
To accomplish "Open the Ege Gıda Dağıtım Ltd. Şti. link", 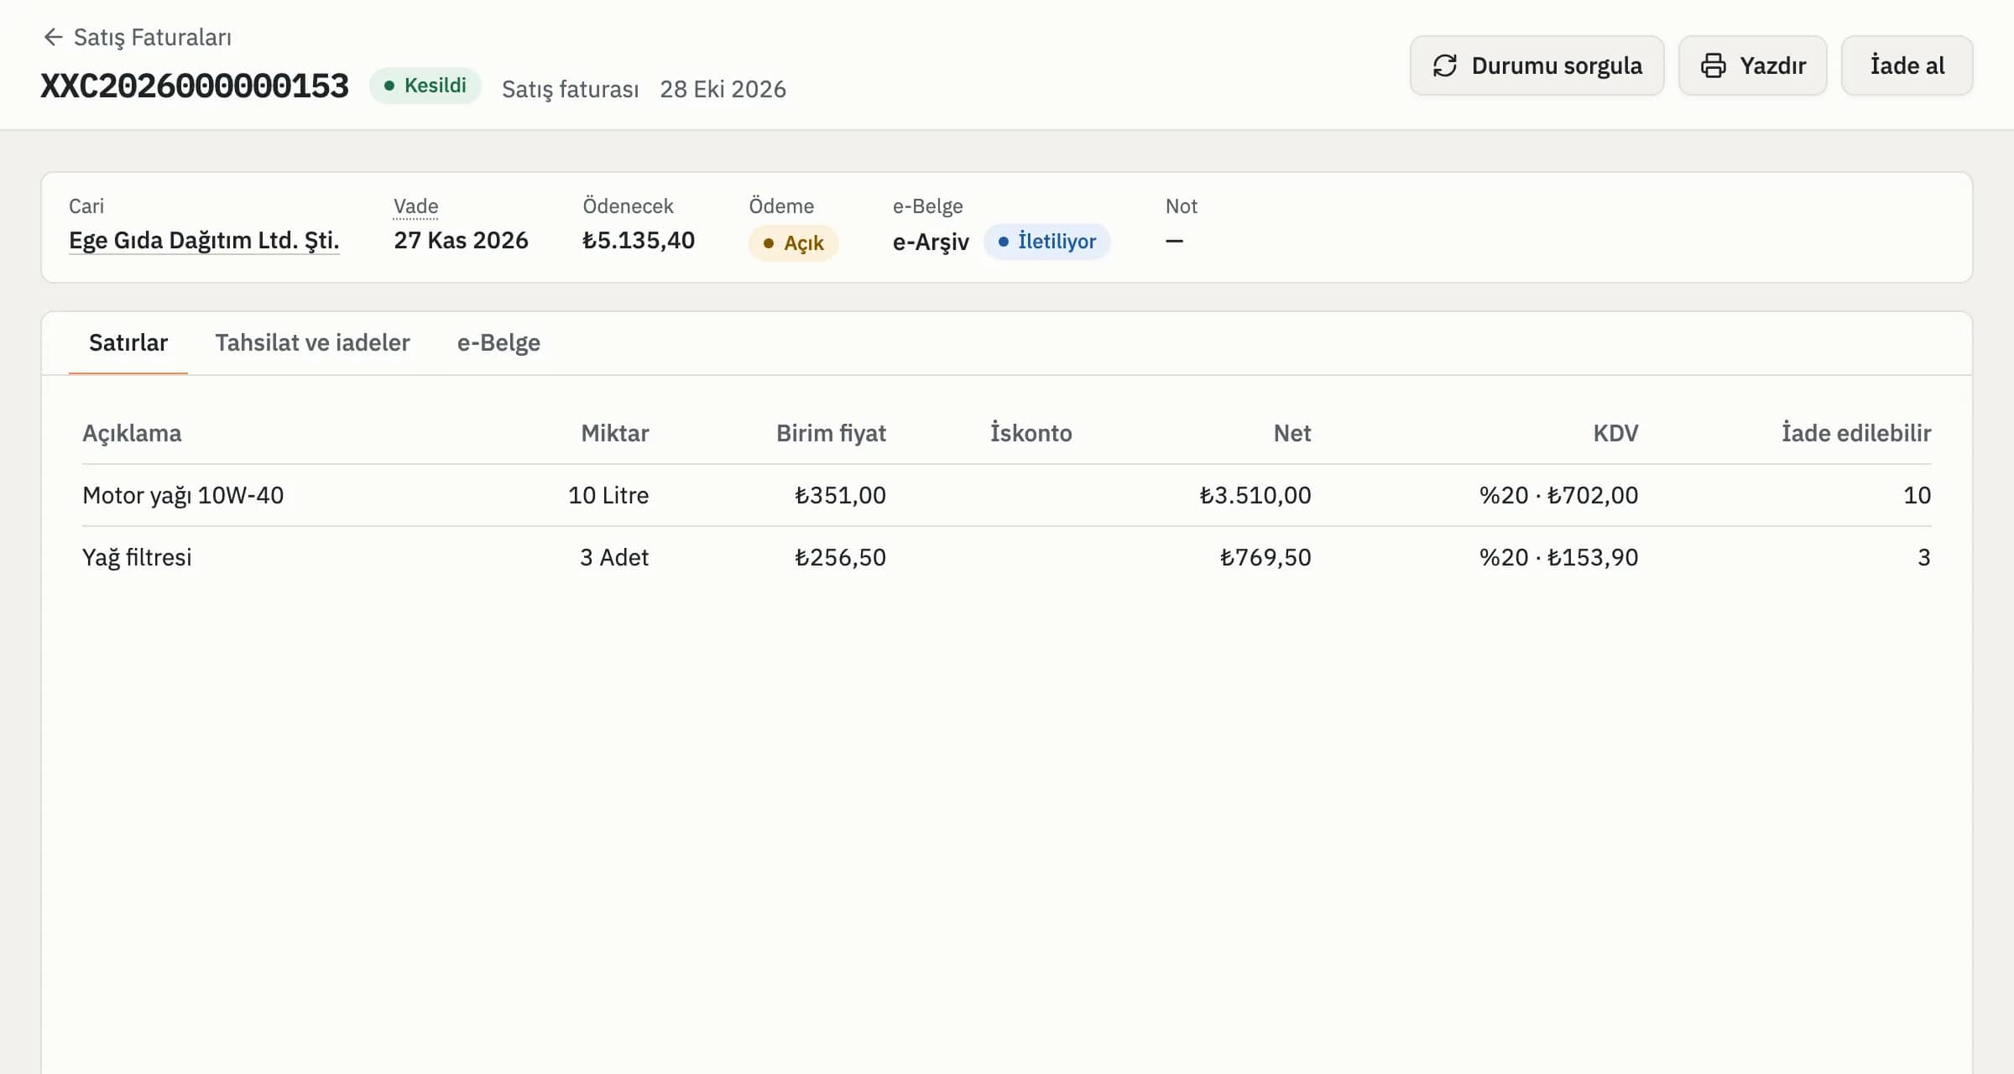I will point(204,241).
